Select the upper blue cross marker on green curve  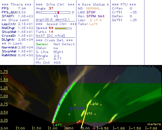[x=67, y=91]
